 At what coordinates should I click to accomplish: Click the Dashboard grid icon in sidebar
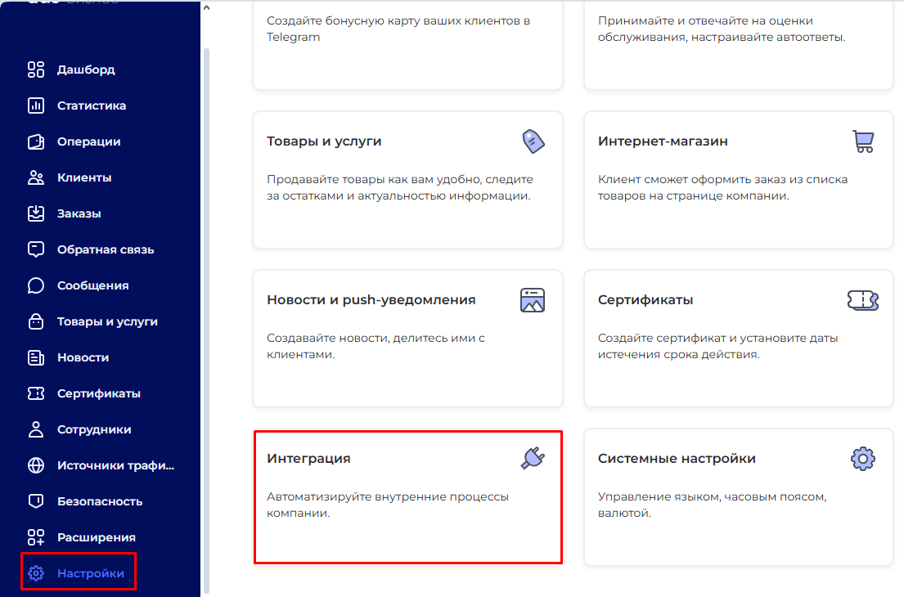coord(35,70)
